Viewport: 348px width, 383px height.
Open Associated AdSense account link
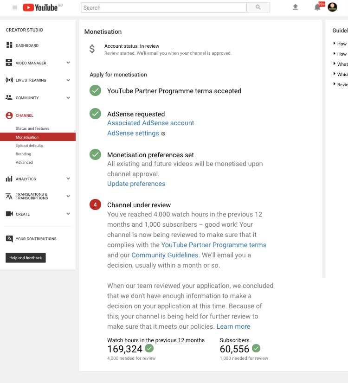pyautogui.click(x=150, y=123)
